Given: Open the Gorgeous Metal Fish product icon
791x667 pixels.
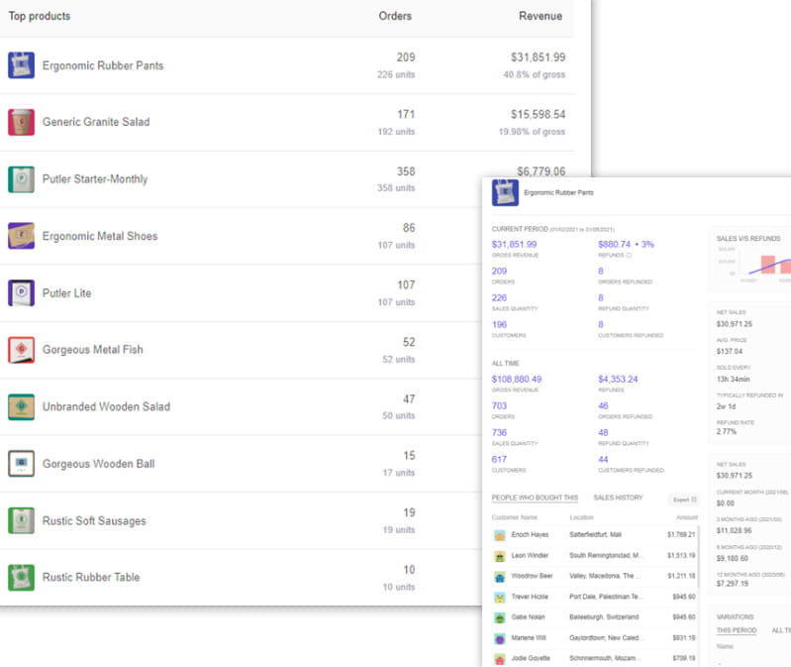Looking at the screenshot, I should 21,350.
